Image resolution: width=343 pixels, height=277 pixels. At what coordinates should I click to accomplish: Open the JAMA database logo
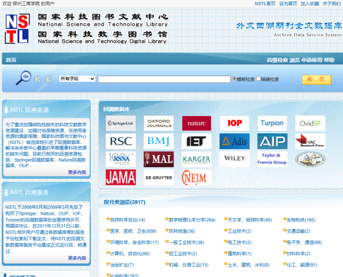point(121,177)
